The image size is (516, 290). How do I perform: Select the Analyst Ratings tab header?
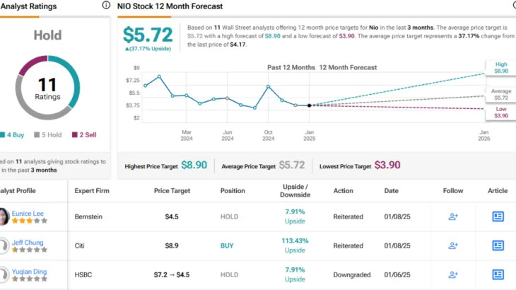pos(29,6)
